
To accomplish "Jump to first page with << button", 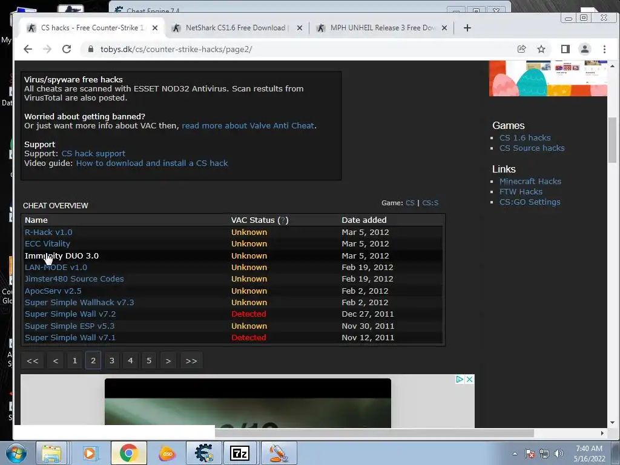I will pyautogui.click(x=33, y=361).
